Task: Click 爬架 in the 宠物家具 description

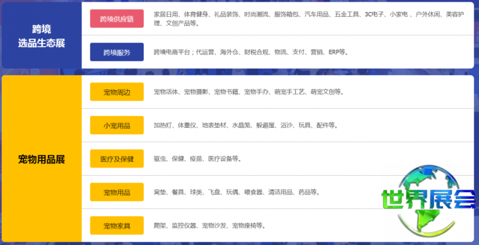Action: [159, 226]
